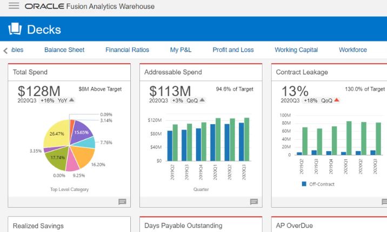Select the yellow 26.47% pie slice
The height and width of the screenshot is (232, 387).
(x=56, y=134)
